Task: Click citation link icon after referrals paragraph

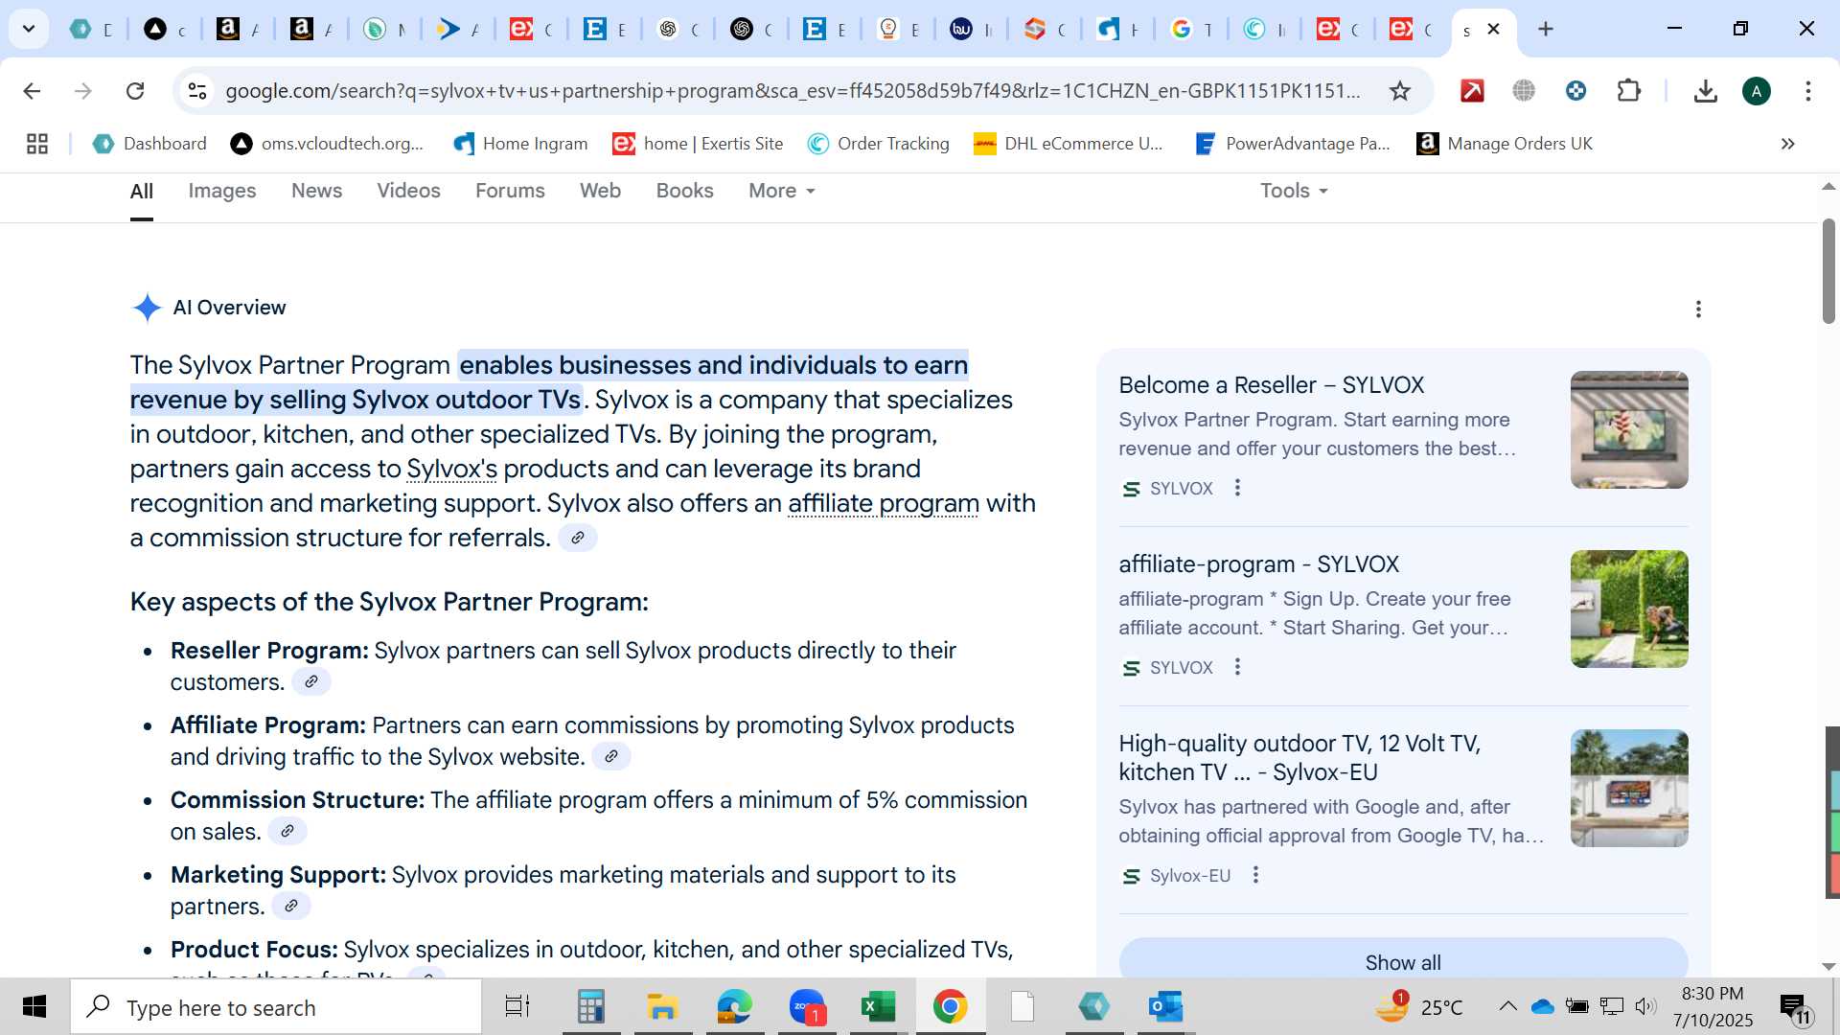Action: pyautogui.click(x=577, y=539)
